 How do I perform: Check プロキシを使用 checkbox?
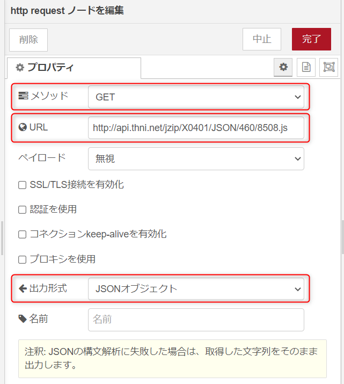pos(22,259)
